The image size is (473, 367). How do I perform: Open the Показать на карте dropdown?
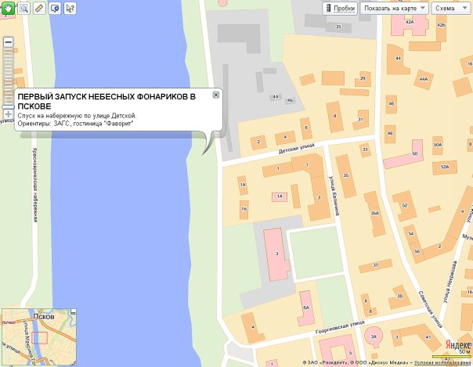[395, 9]
